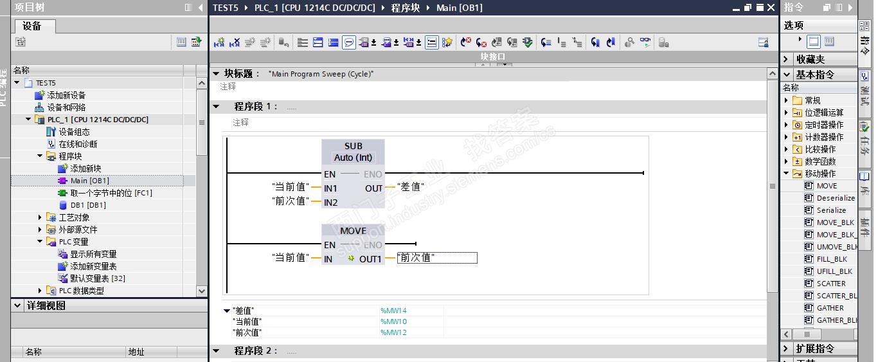Expand the 扩展指令 section

(787, 348)
